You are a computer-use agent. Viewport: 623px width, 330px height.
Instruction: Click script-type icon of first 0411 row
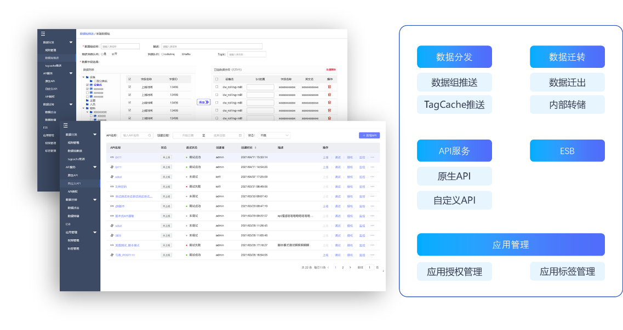[112, 157]
